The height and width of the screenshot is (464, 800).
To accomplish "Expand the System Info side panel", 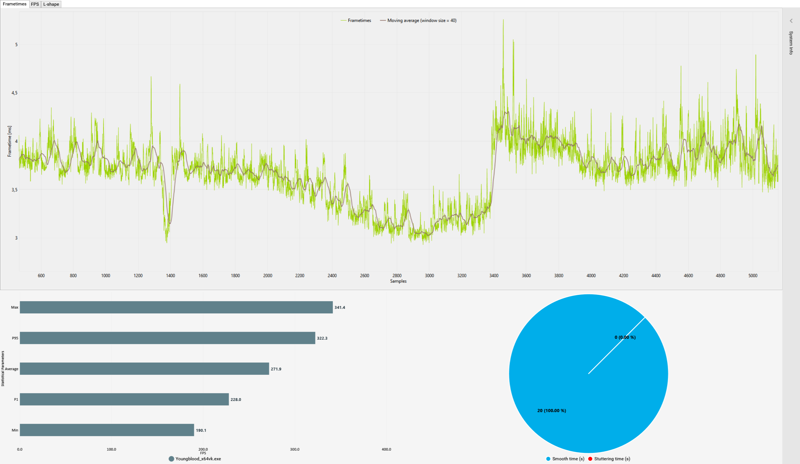I will tap(791, 21).
